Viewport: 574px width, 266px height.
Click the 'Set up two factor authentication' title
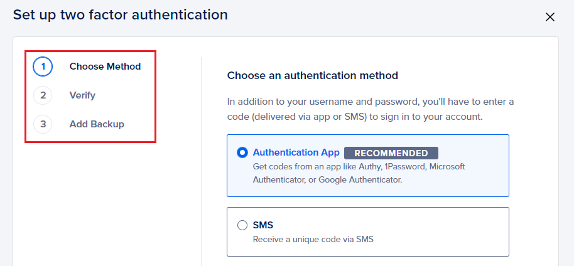pos(120,14)
